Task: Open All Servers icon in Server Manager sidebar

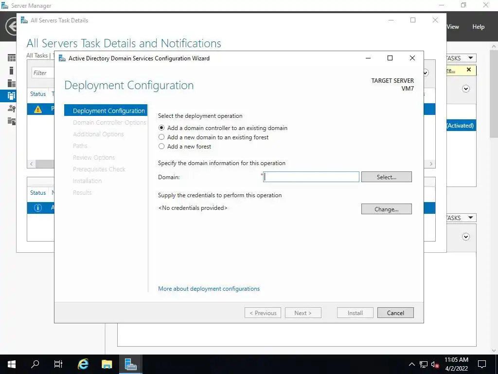Action: click(x=12, y=83)
